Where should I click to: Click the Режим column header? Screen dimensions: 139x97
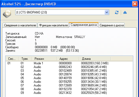tap(44, 59)
